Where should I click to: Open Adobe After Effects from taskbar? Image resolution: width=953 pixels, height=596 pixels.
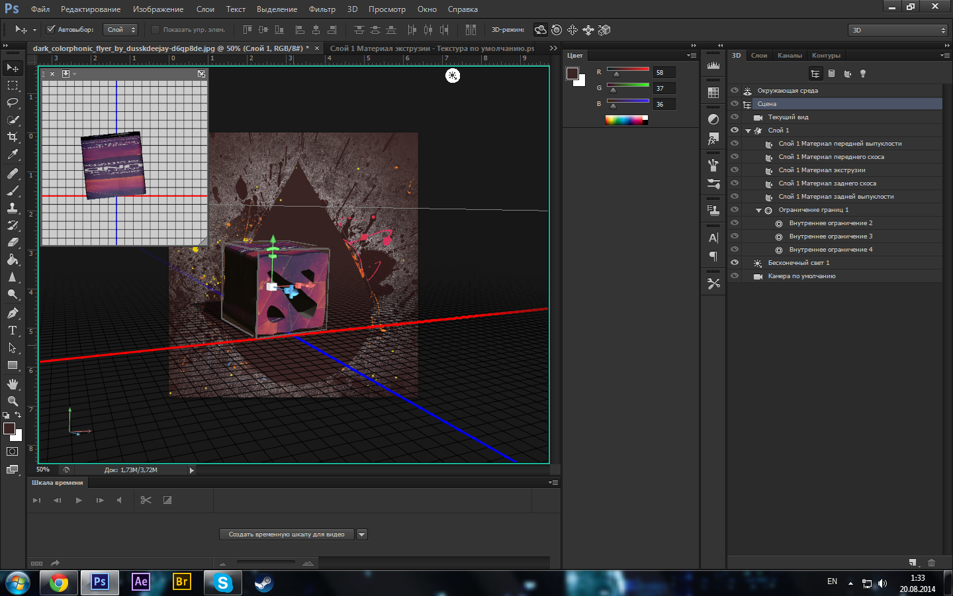point(141,582)
